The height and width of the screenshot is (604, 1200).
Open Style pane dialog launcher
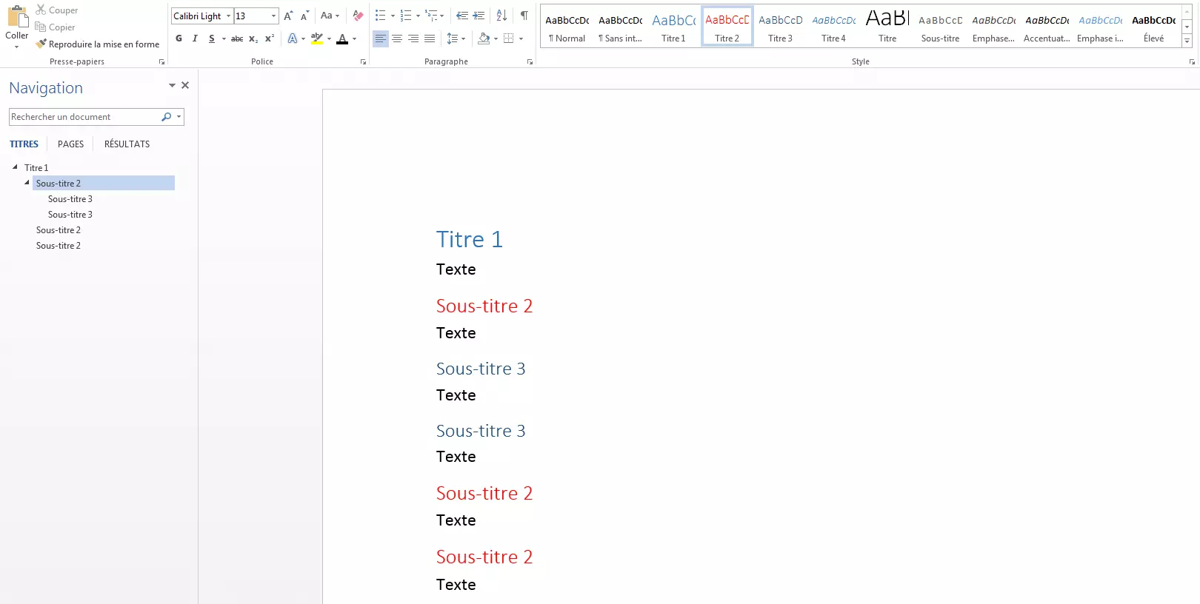point(1191,62)
